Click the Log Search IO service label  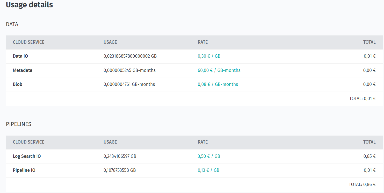pyautogui.click(x=27, y=156)
